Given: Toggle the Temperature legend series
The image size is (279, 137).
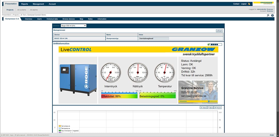Looking at the screenshot, I should [66, 128].
